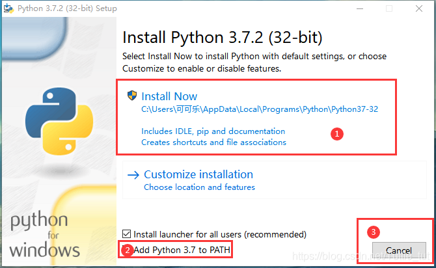Click 'Choose location and features' text
This screenshot has width=436, height=268.
coord(199,187)
